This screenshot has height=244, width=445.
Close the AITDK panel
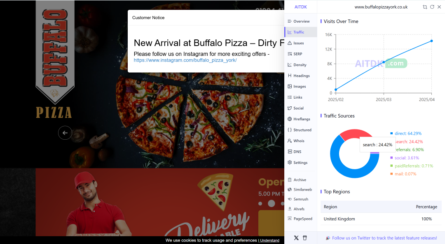[x=439, y=7]
